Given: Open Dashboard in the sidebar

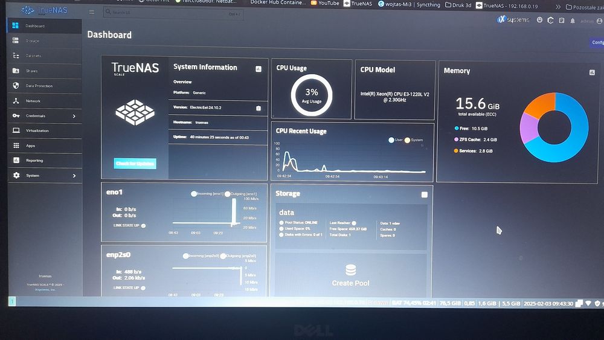Looking at the screenshot, I should click(44, 26).
